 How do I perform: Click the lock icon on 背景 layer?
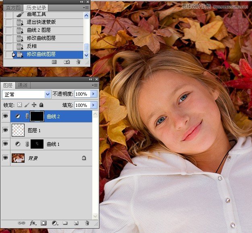point(84,158)
